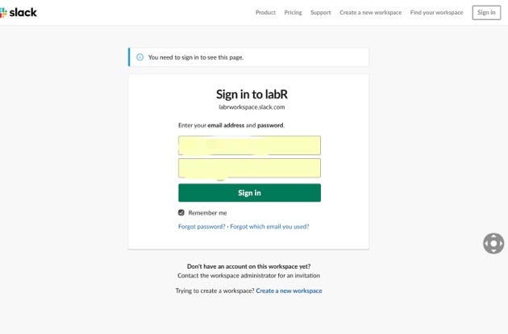The width and height of the screenshot is (508, 334).
Task: Click 'Contact the workspace administrator' text
Action: (x=248, y=275)
